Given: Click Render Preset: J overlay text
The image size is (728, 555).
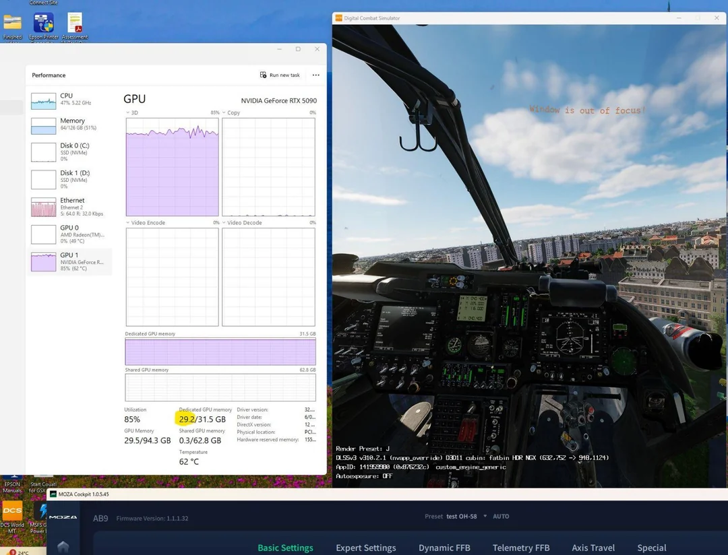Looking at the screenshot, I should click(x=363, y=449).
